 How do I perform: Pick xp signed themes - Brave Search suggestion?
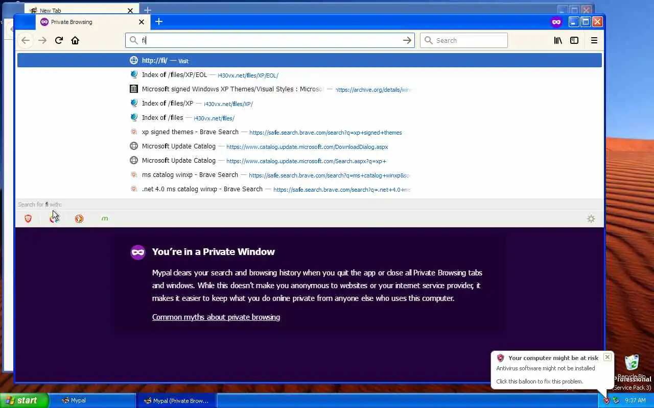click(310, 132)
